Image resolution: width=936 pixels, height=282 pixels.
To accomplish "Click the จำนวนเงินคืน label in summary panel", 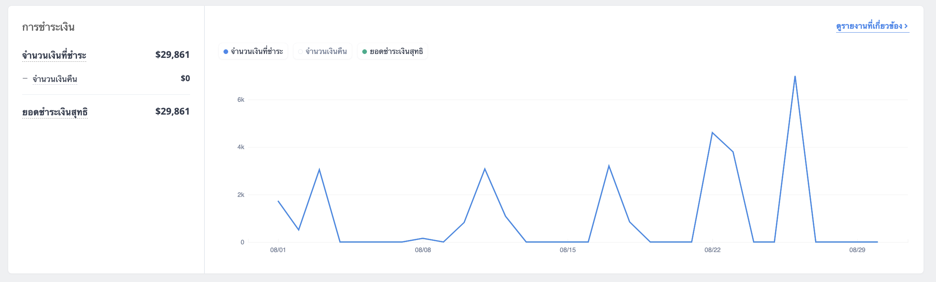I will pos(55,79).
